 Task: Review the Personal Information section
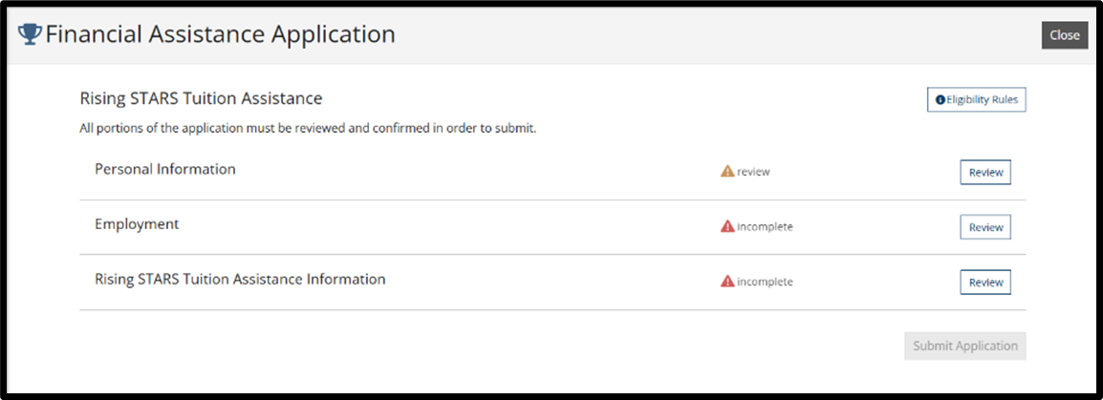(985, 172)
